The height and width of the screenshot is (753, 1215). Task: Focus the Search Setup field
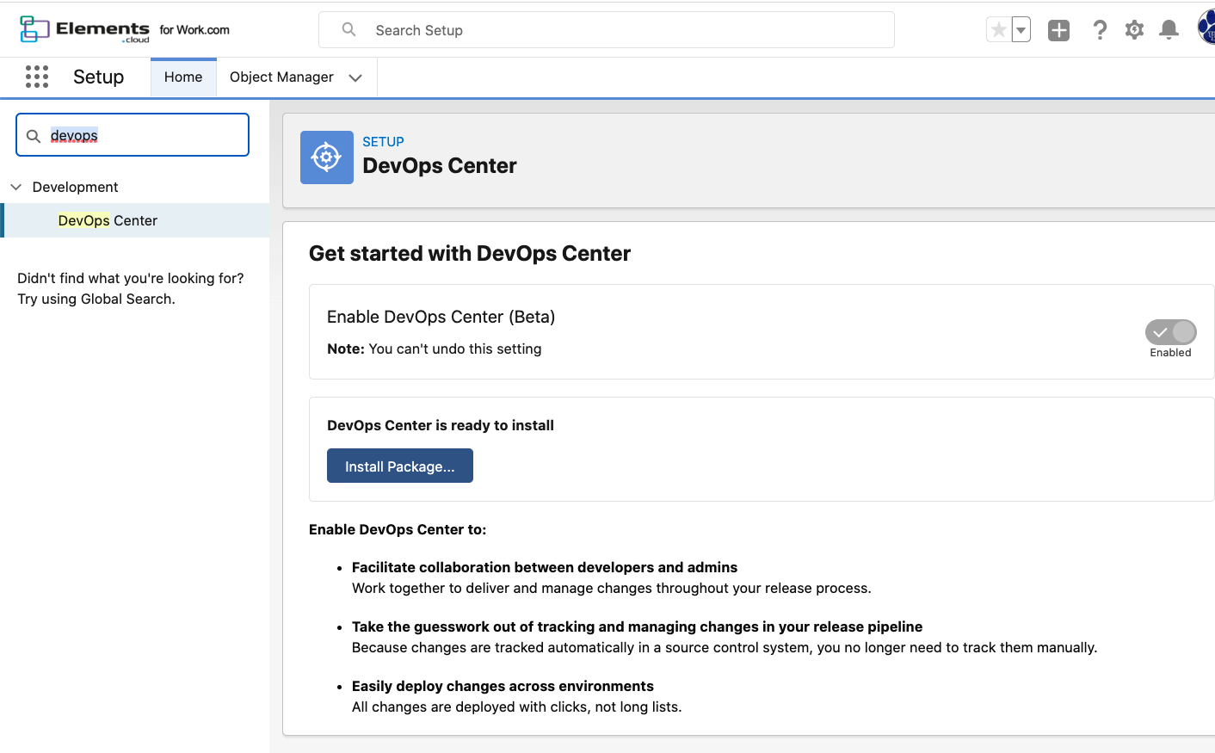pos(607,30)
